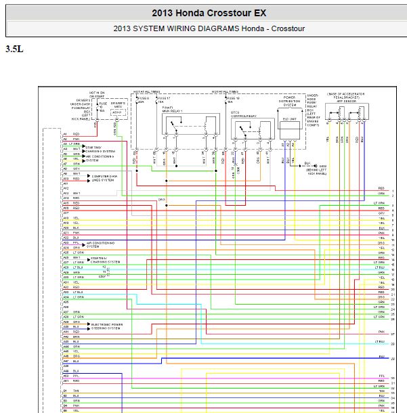This screenshot has width=407, height=413.
Task: Click pin A50 PPL connector row
Action: tap(71, 376)
